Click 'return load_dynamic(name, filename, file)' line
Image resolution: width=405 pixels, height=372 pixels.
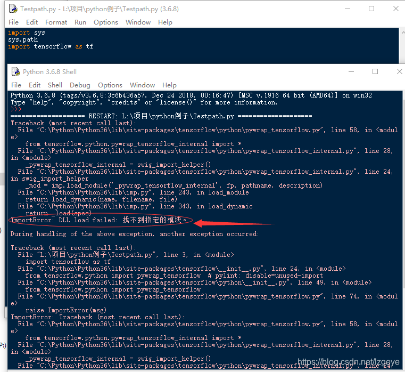(x=101, y=199)
